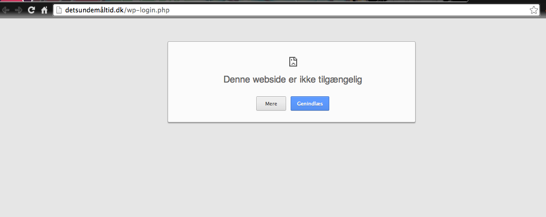546x217 pixels.
Task: Click the 'Denne webside er ikke tilgængelig' heading
Action: pos(293,79)
